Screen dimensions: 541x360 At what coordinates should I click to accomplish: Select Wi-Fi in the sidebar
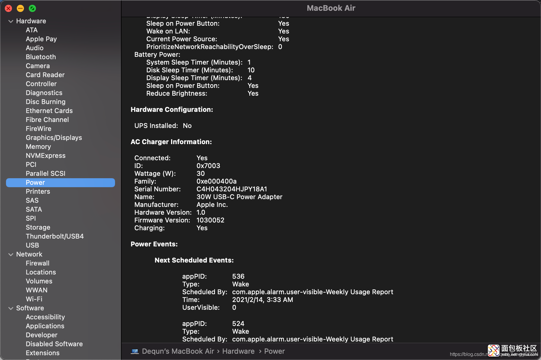pyautogui.click(x=34, y=299)
